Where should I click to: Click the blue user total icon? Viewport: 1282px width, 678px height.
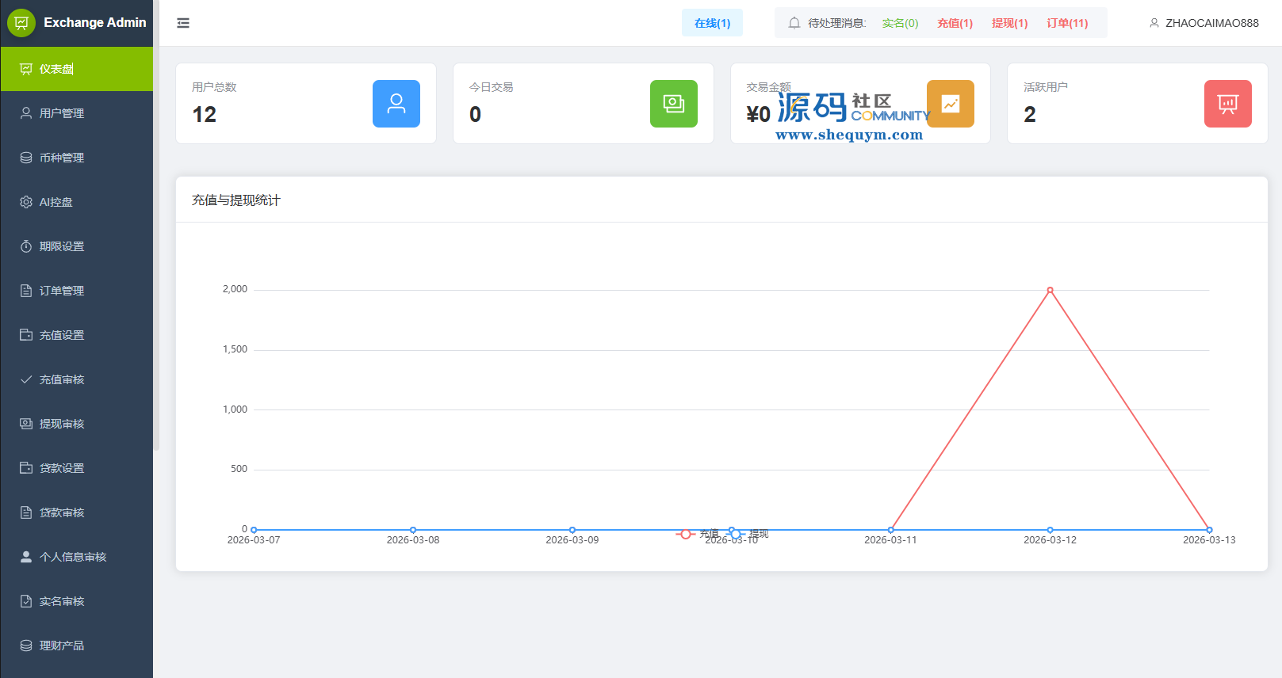coord(396,104)
